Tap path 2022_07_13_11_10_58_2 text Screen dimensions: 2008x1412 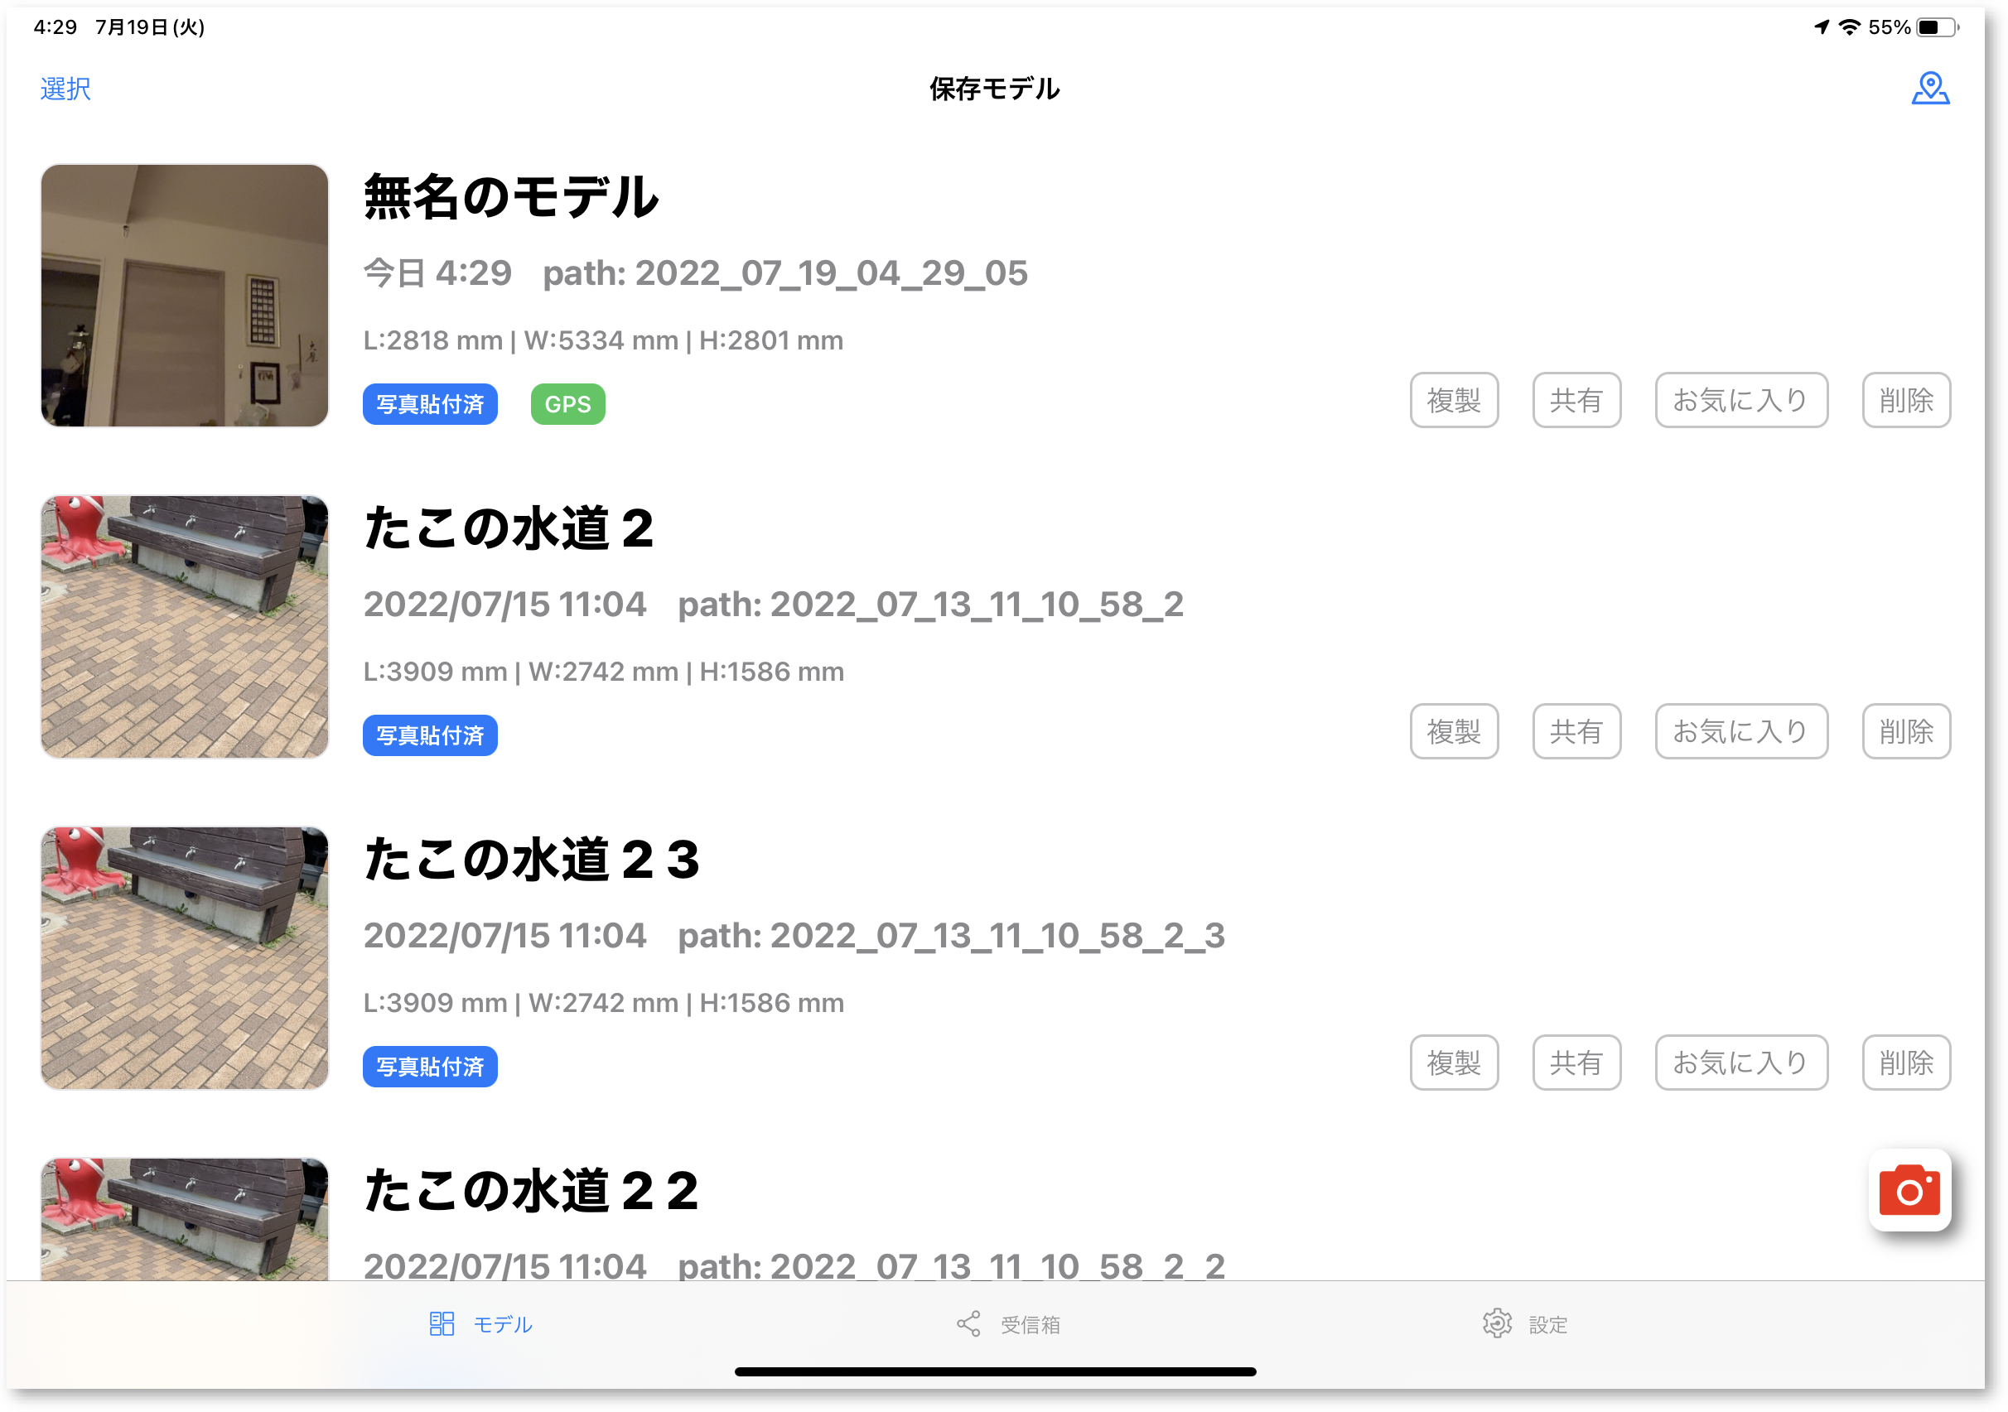pos(930,605)
